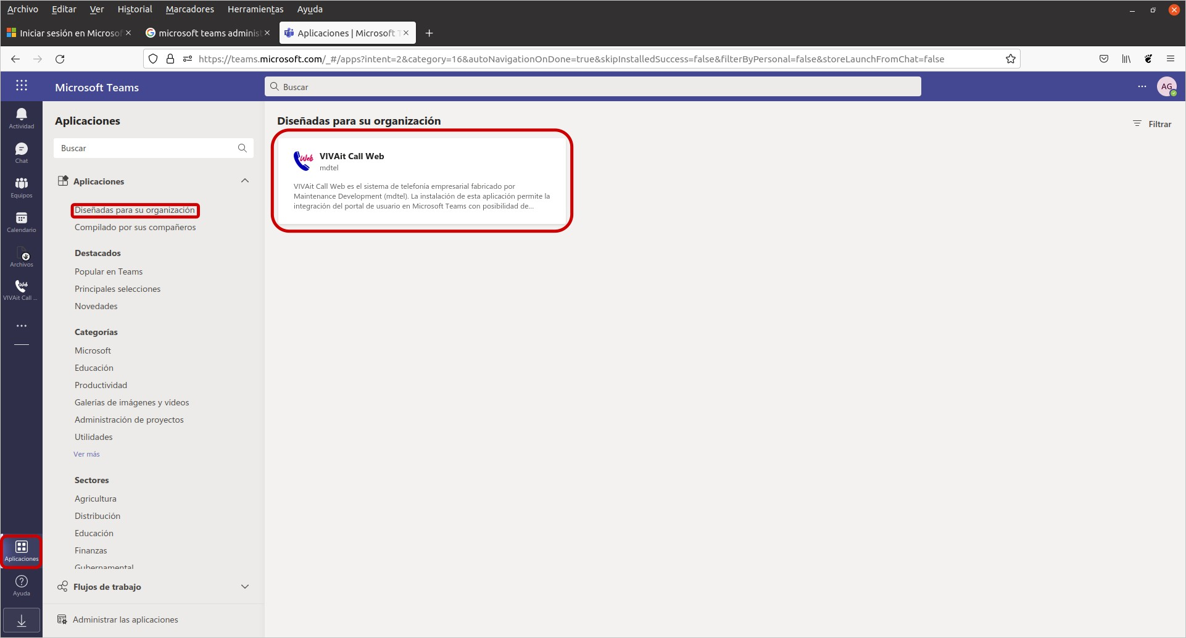The height and width of the screenshot is (638, 1186).
Task: Go to Equipos in the sidebar
Action: pos(22,187)
